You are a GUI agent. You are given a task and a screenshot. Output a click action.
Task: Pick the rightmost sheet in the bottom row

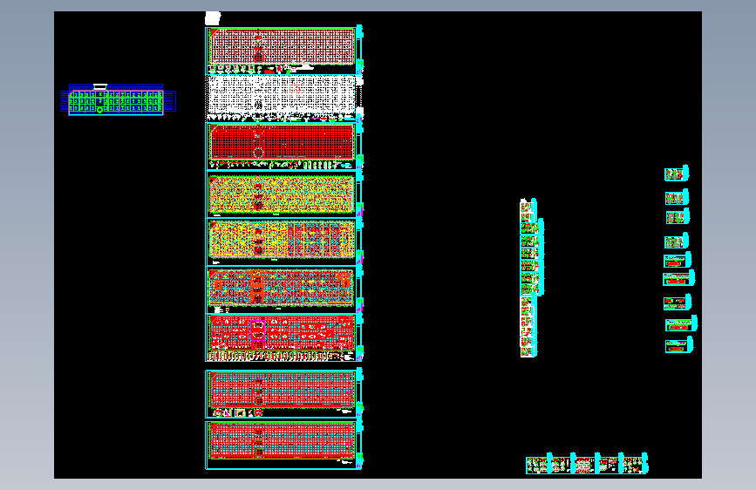(636, 465)
